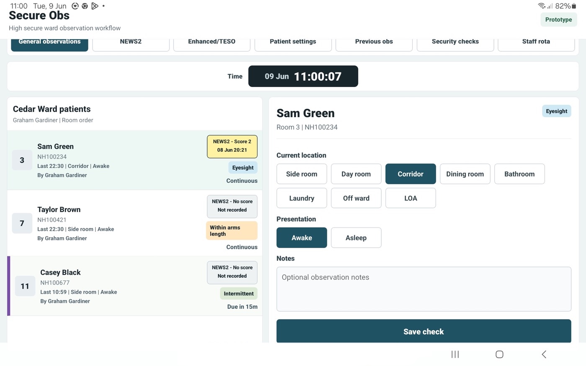Toggle the Corridor location option
This screenshot has height=366, width=586.
[x=411, y=174]
